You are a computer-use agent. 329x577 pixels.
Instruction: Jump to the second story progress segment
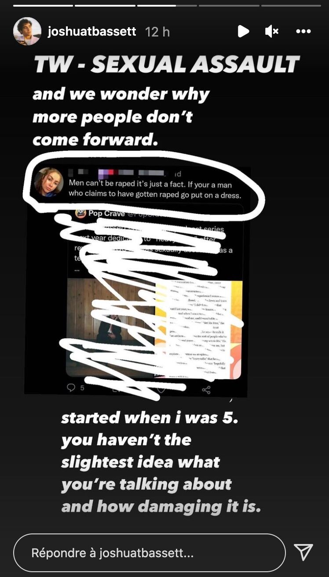tap(105, 6)
